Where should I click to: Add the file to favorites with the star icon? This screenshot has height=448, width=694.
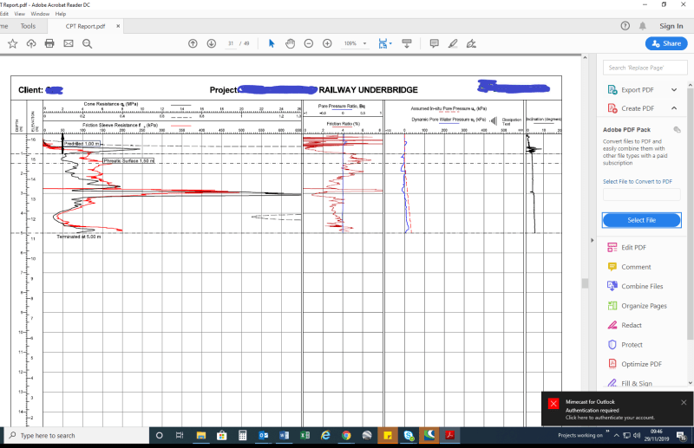pyautogui.click(x=12, y=43)
